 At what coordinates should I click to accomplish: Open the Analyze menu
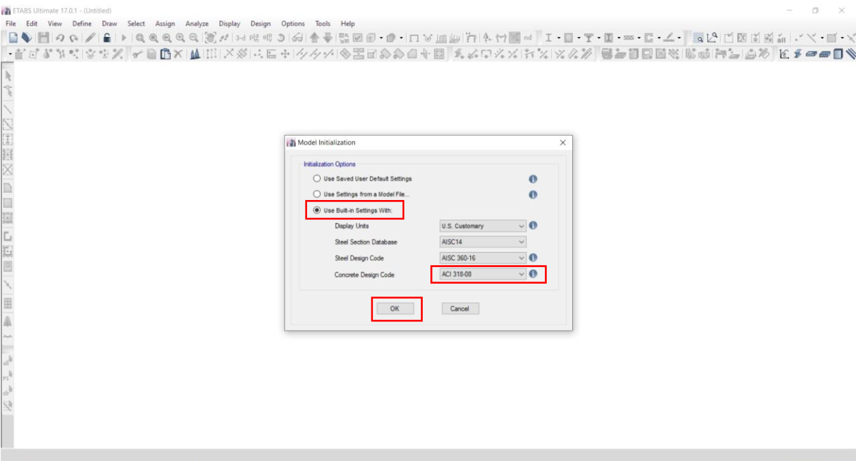[x=197, y=23]
